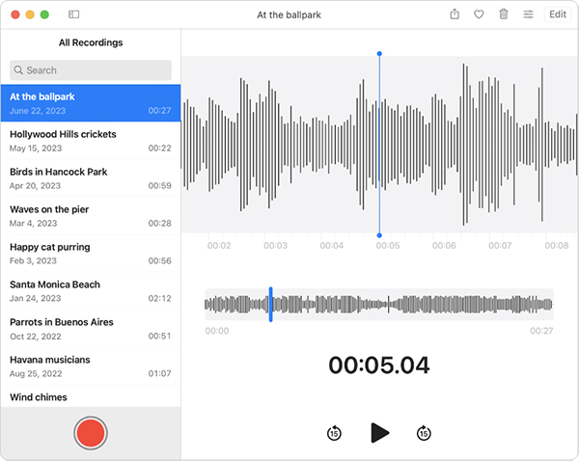Delete recording using trash icon
This screenshot has width=579, height=461.
click(x=504, y=14)
